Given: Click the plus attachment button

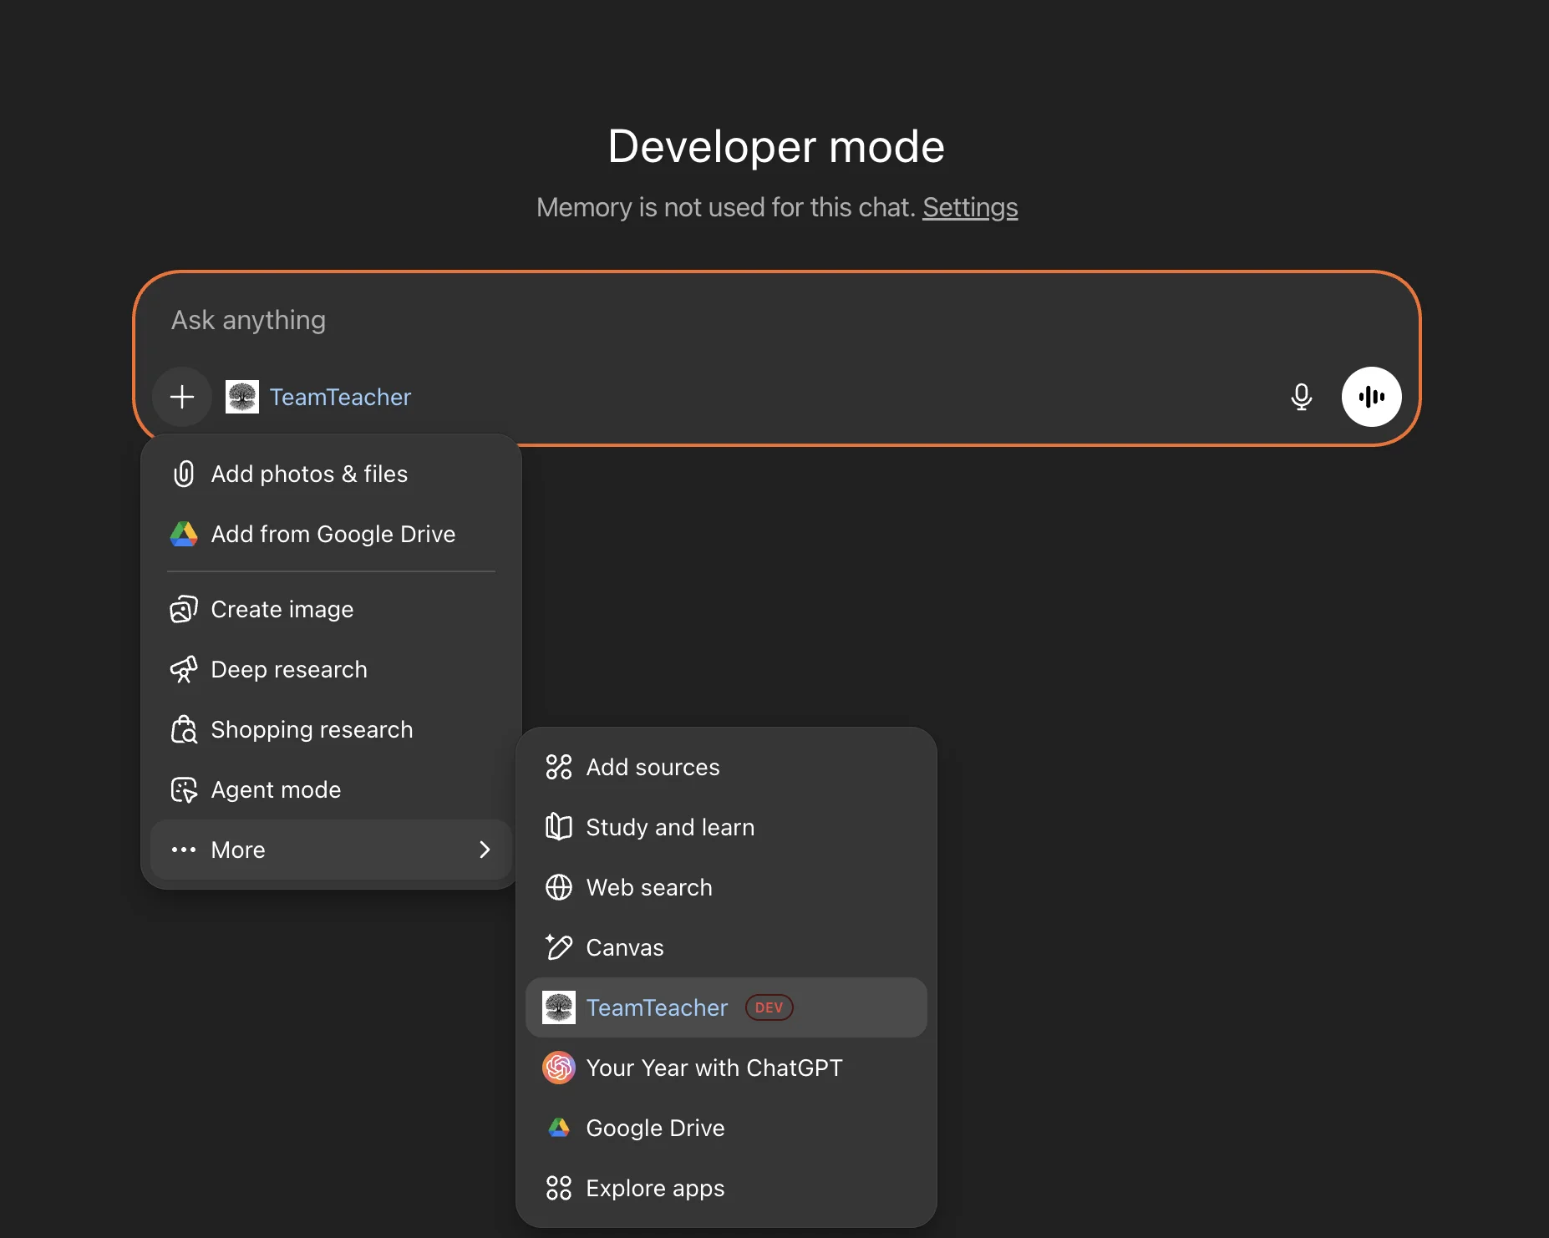Looking at the screenshot, I should coord(182,397).
